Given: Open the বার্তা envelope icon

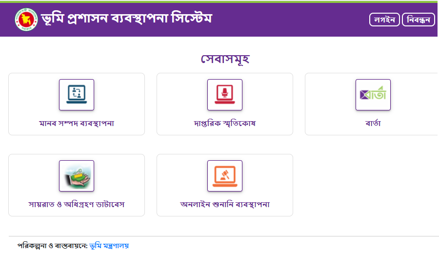Looking at the screenshot, I should (373, 95).
